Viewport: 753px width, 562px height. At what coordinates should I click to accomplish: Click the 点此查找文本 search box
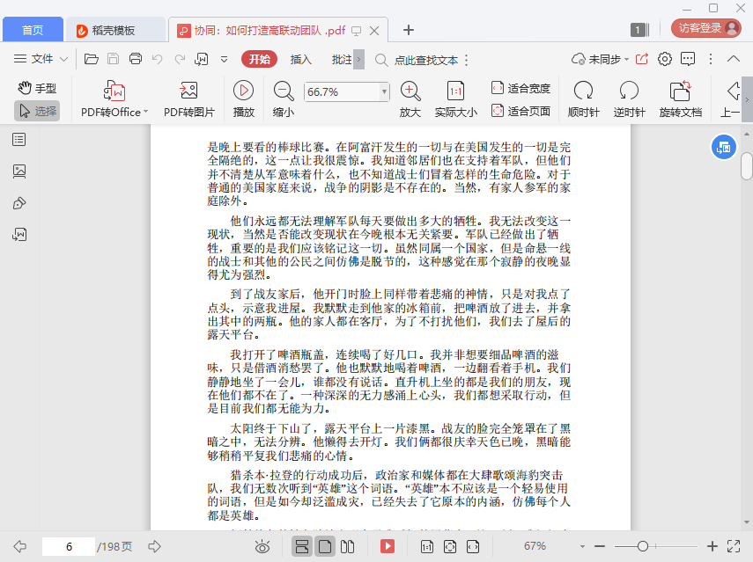pos(426,60)
